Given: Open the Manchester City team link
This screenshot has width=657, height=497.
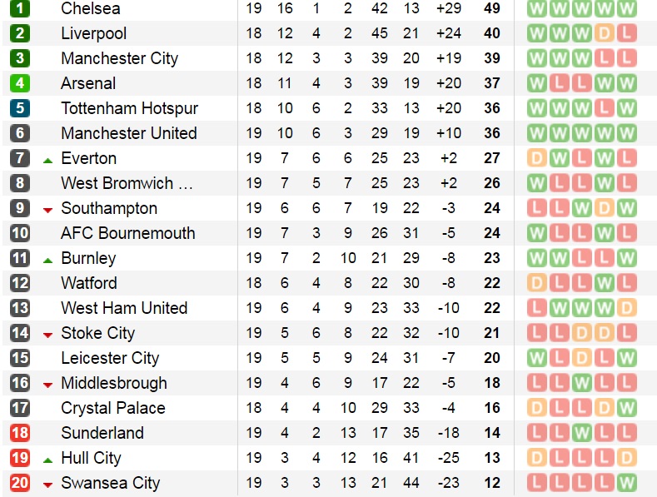Looking at the screenshot, I should (x=119, y=59).
